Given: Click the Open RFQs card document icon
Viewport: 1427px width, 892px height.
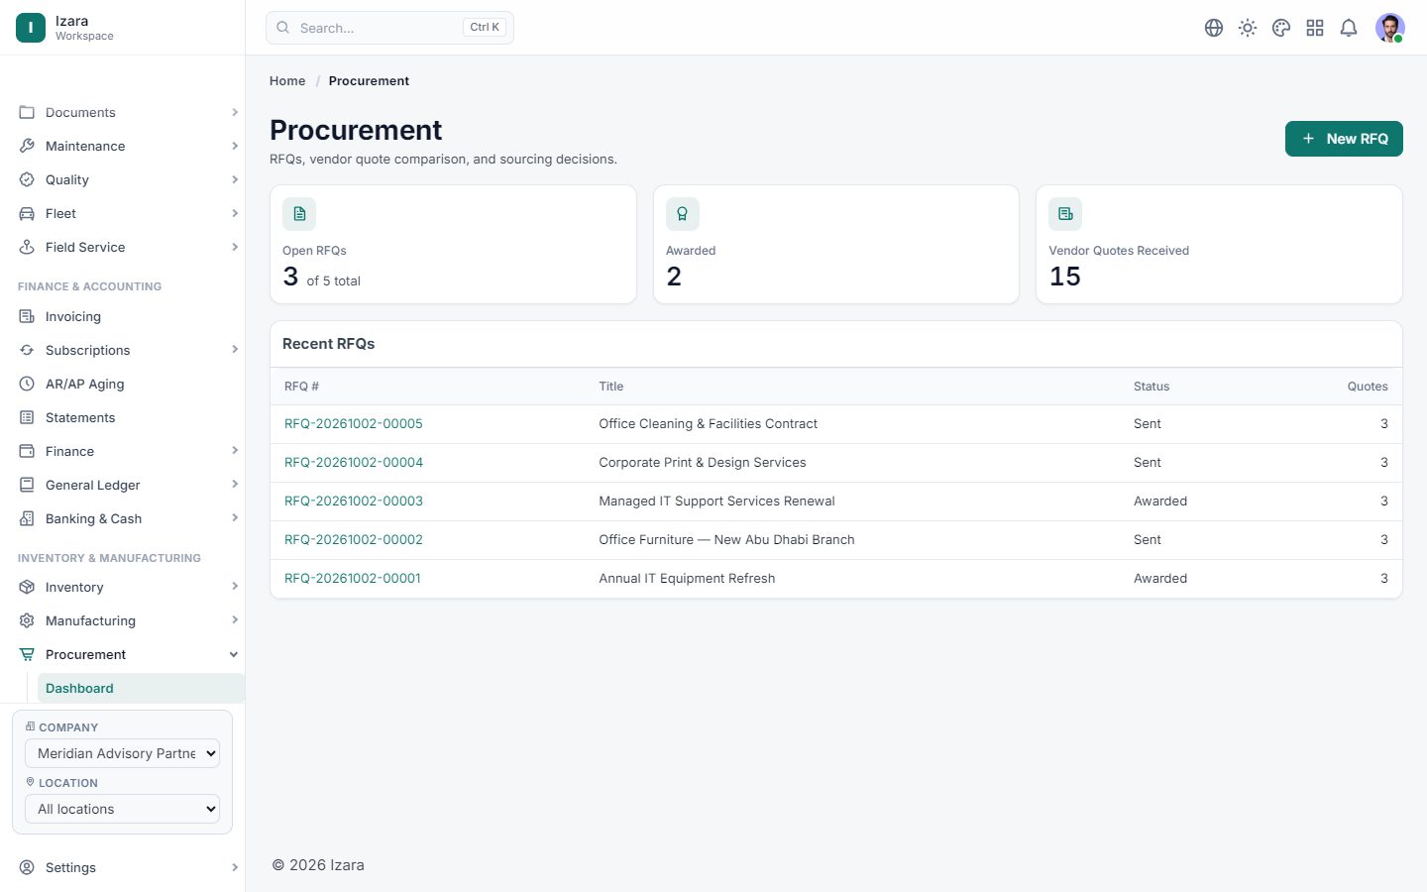Looking at the screenshot, I should click(299, 214).
